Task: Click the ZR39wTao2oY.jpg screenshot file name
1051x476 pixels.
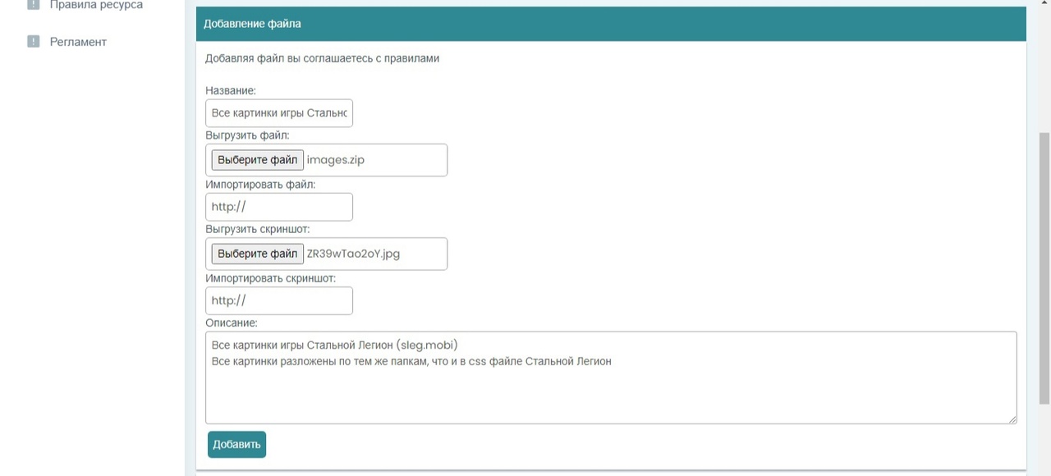Action: tap(353, 254)
